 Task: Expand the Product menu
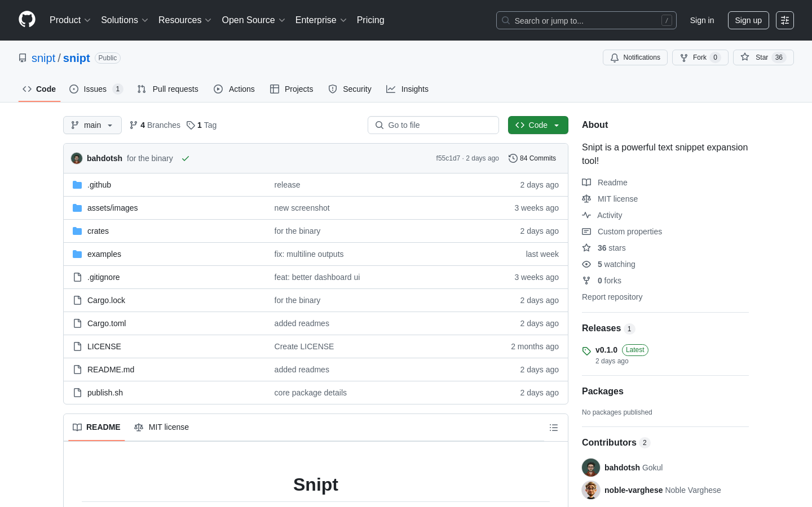(70, 20)
